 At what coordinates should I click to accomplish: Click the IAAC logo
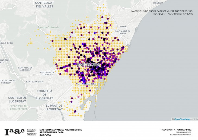coord(14,132)
